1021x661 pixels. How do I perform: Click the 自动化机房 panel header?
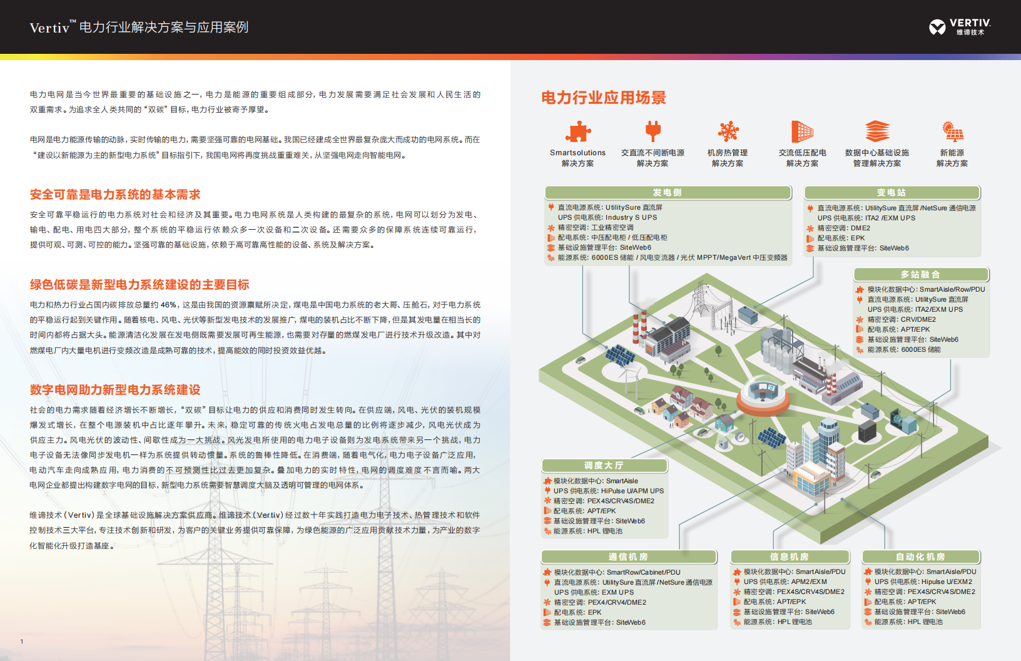point(921,557)
